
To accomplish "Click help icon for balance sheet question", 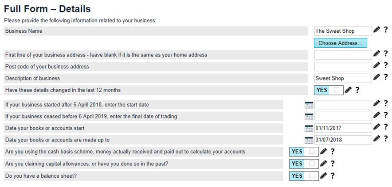I will (333, 176).
